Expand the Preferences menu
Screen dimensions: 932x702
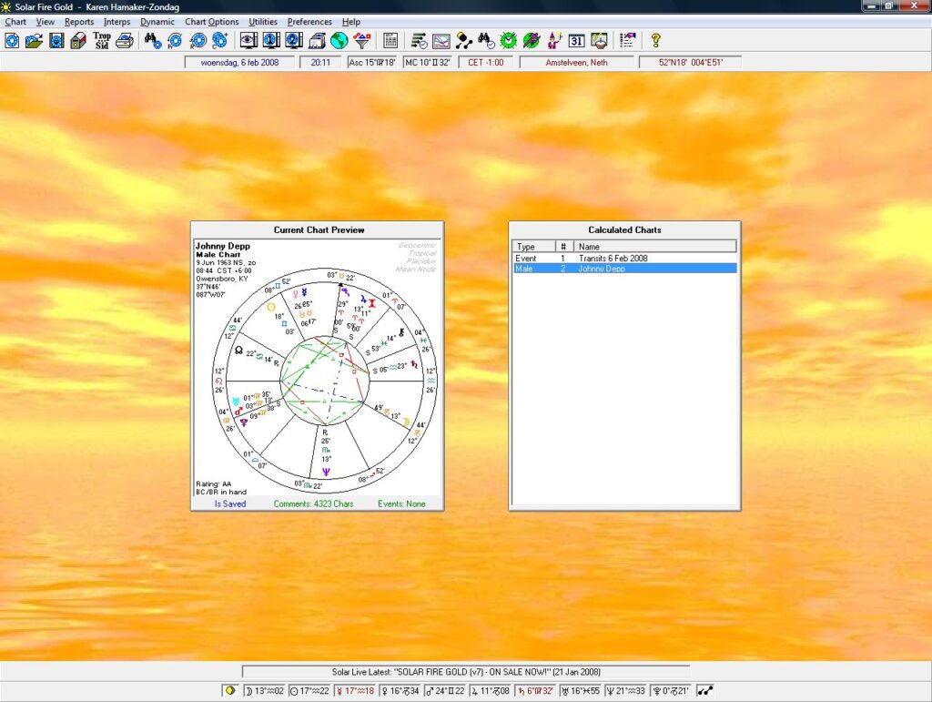pos(309,22)
